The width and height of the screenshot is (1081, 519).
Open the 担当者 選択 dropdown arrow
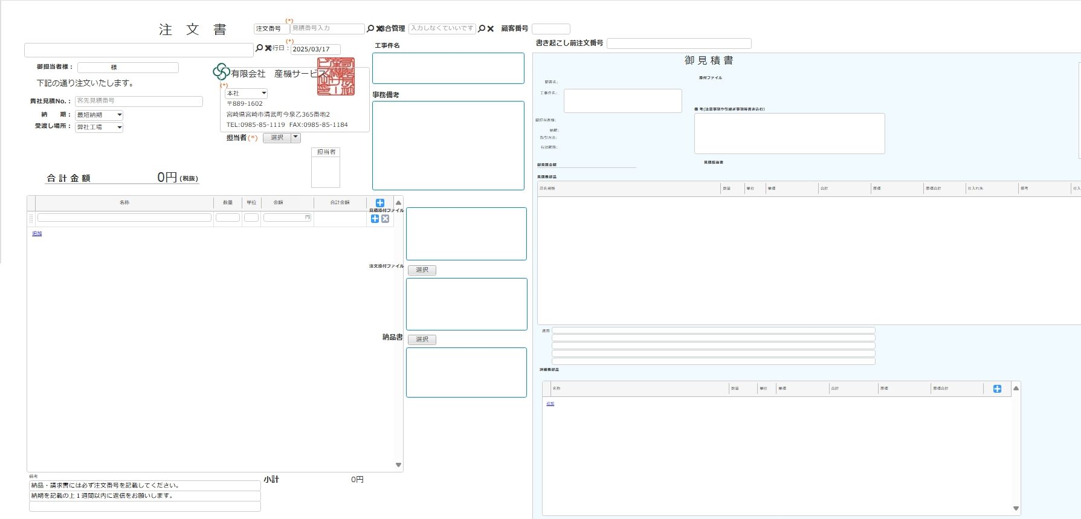(295, 138)
